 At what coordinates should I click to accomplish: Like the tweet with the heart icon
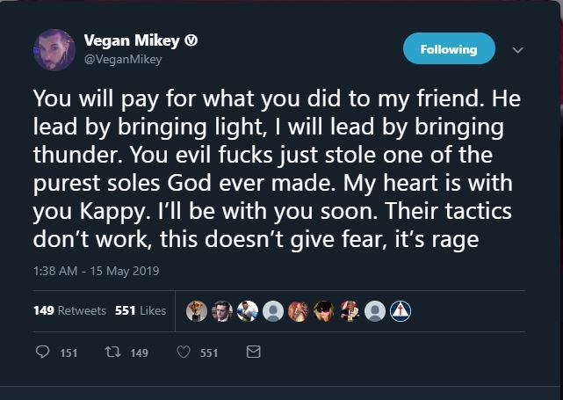(x=184, y=353)
